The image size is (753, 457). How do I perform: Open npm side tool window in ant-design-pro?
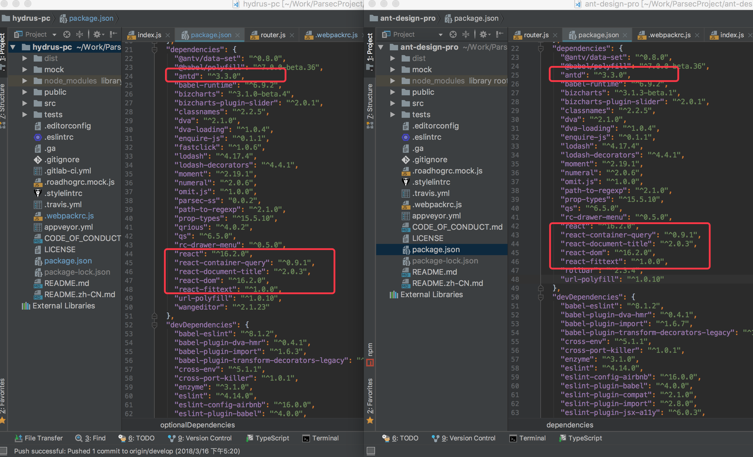point(370,354)
